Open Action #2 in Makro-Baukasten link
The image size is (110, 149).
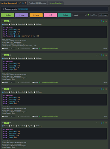(50, 83)
